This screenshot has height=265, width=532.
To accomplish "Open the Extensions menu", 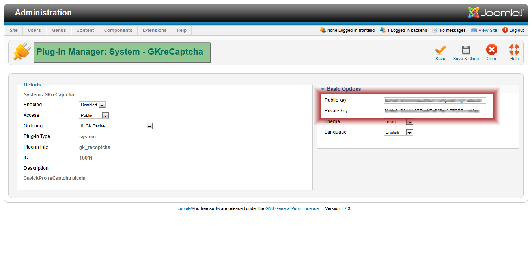I will 155,30.
